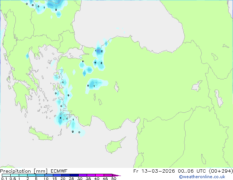The image size is (233, 180).
Task: Click the legend swatch between 2 and 5
Action: click(32, 175)
